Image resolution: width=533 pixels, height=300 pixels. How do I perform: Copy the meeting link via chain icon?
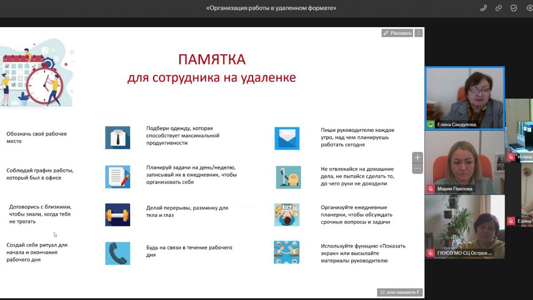(499, 8)
